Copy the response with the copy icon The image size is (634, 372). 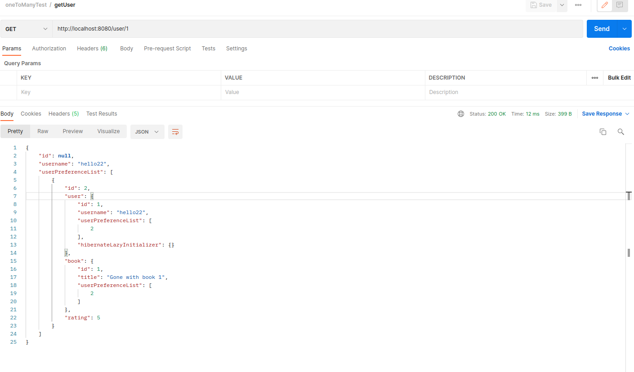pos(603,132)
